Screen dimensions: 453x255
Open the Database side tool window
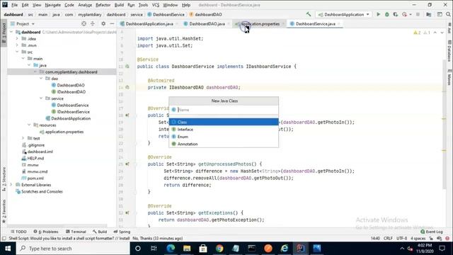point(449,51)
